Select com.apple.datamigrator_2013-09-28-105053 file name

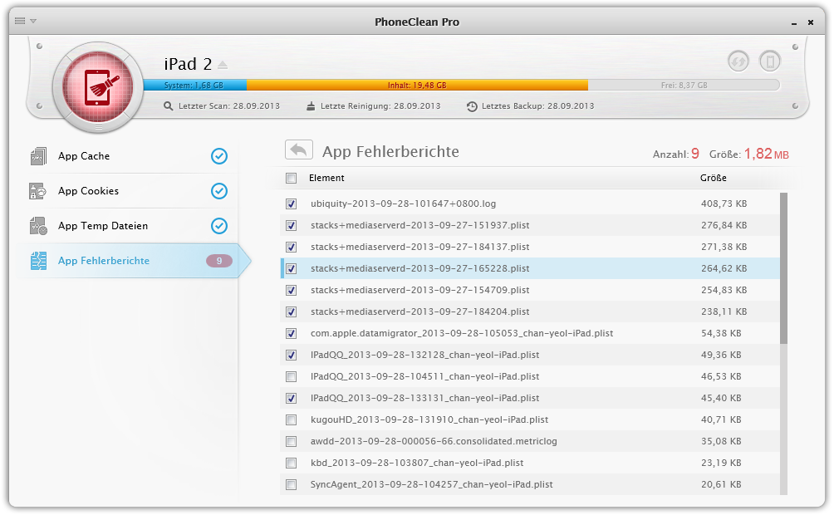[x=462, y=334]
